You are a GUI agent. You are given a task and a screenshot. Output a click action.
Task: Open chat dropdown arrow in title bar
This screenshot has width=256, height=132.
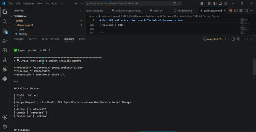pos(179,3)
